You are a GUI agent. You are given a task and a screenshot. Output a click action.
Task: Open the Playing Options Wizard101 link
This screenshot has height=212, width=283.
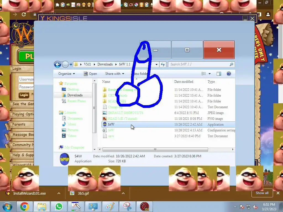coord(23,114)
